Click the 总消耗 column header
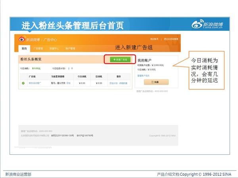The width and height of the screenshot is (238, 178). coord(99,76)
